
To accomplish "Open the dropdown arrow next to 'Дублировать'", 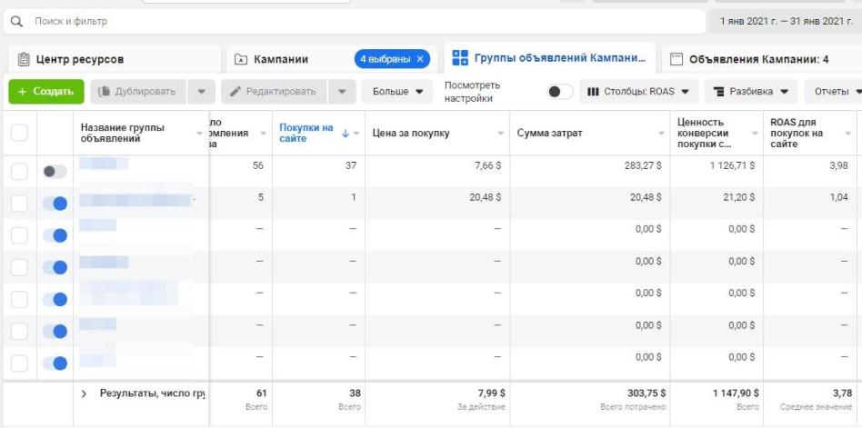I will point(201,92).
